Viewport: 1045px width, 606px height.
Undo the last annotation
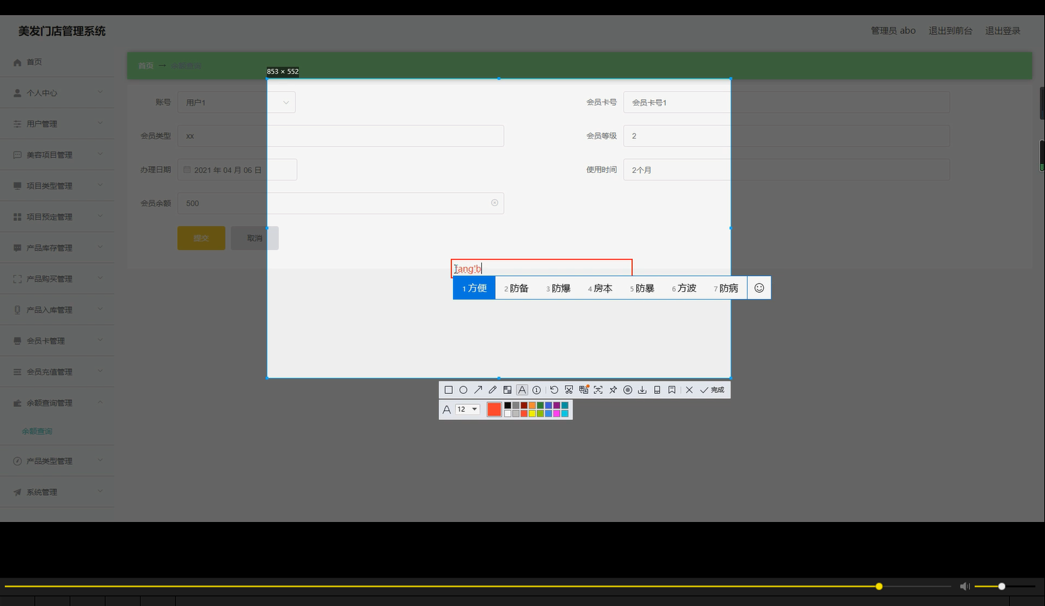click(554, 390)
